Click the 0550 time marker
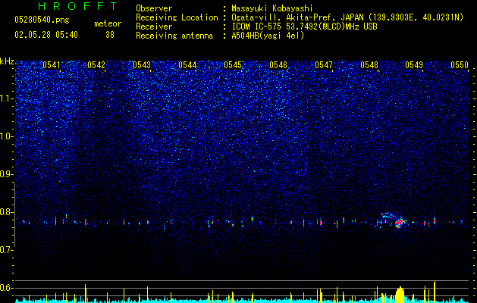 click(460, 65)
